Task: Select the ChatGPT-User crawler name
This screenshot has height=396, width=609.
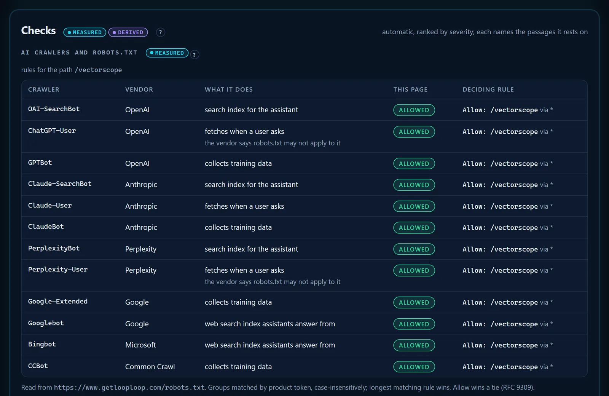Action: pyautogui.click(x=52, y=131)
